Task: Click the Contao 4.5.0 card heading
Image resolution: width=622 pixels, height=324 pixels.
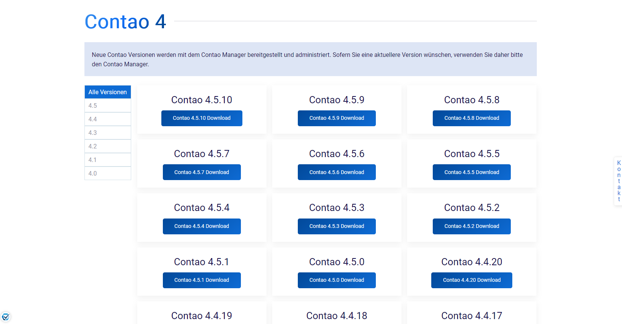Action: [x=337, y=262]
